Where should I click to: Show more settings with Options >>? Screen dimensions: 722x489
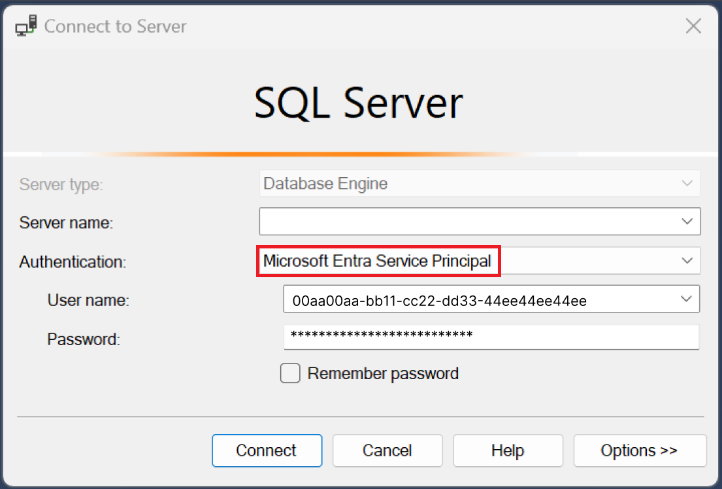coord(639,451)
